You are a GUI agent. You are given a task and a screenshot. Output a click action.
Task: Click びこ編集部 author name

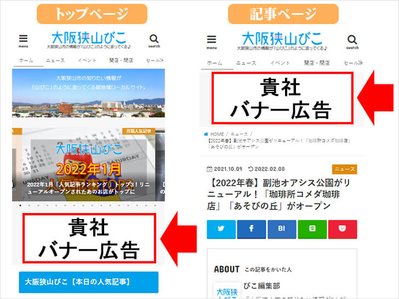pos(262,286)
